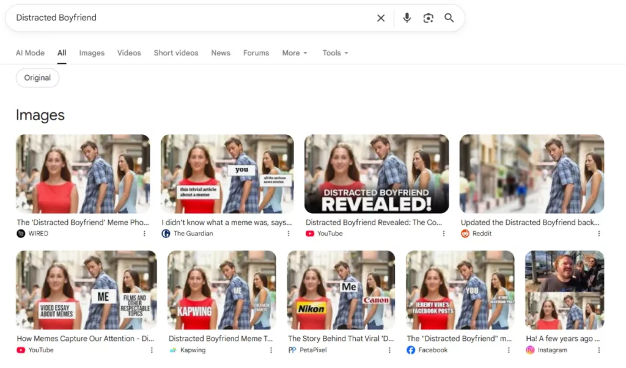Image resolution: width=626 pixels, height=368 pixels.
Task: Open more options for Kapwing result
Action: [271, 350]
